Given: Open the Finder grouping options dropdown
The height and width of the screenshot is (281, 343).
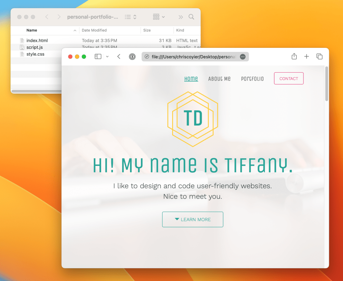Looking at the screenshot, I should (x=159, y=17).
